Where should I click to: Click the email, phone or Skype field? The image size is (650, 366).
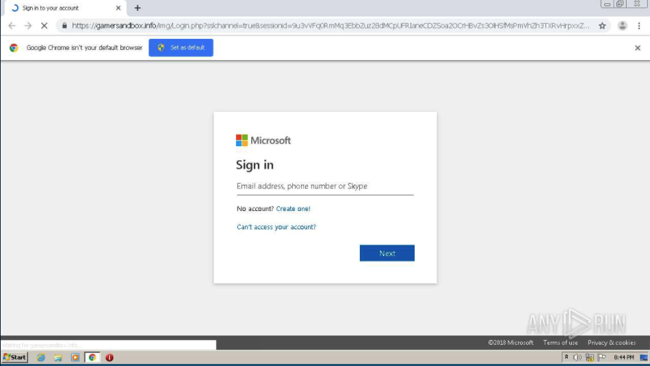325,186
